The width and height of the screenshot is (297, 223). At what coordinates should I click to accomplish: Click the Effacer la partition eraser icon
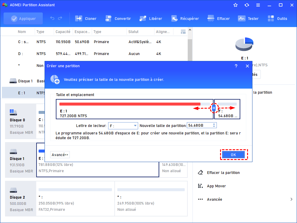[200, 172]
